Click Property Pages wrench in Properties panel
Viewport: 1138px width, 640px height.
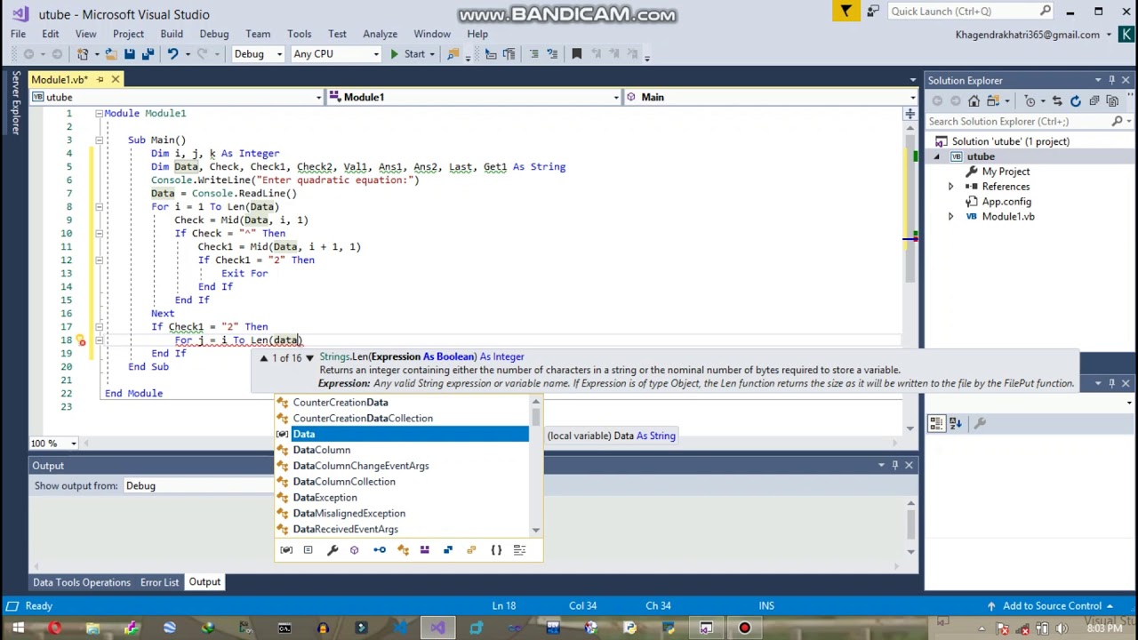point(981,424)
